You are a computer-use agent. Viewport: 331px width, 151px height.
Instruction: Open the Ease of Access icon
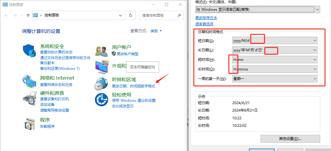tap(101, 99)
